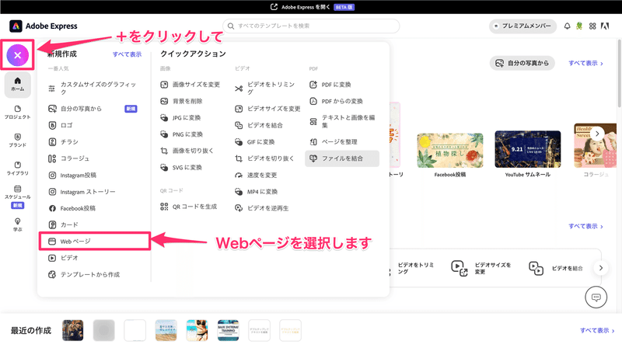Click すべて表示 beside 自分の写真から button
This screenshot has width=622, height=355.
click(x=586, y=63)
